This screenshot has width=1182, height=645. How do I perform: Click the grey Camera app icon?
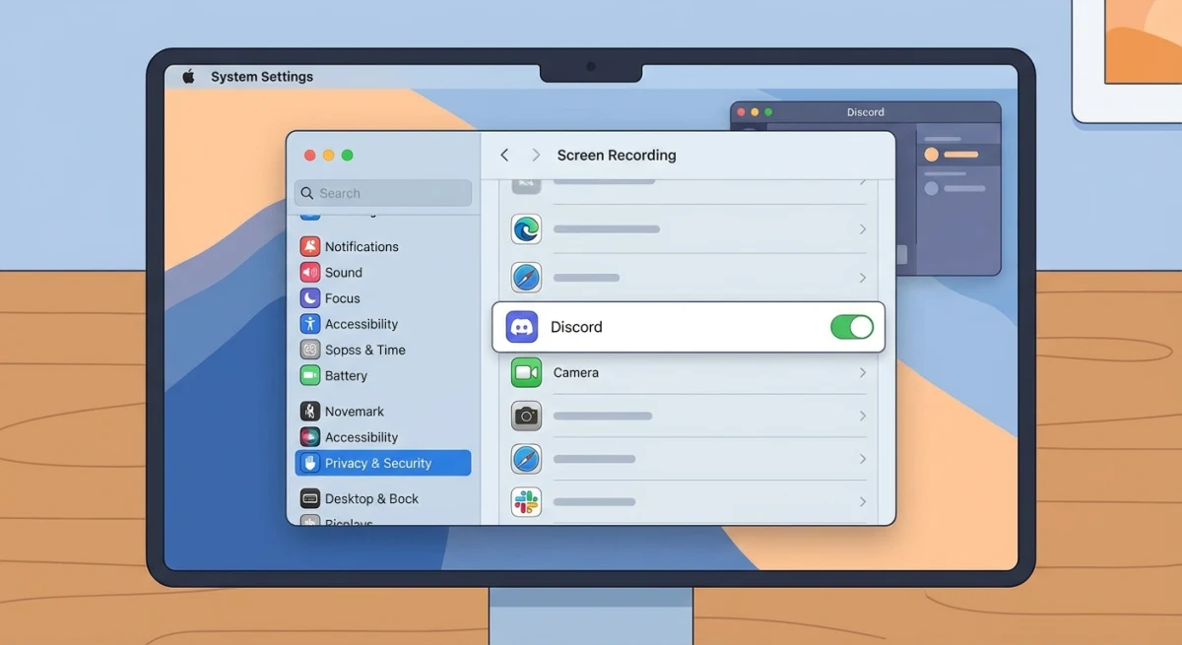[526, 416]
